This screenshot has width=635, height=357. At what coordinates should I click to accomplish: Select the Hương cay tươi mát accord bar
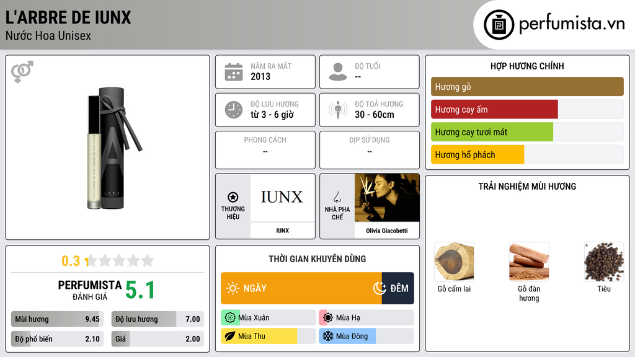click(x=527, y=132)
